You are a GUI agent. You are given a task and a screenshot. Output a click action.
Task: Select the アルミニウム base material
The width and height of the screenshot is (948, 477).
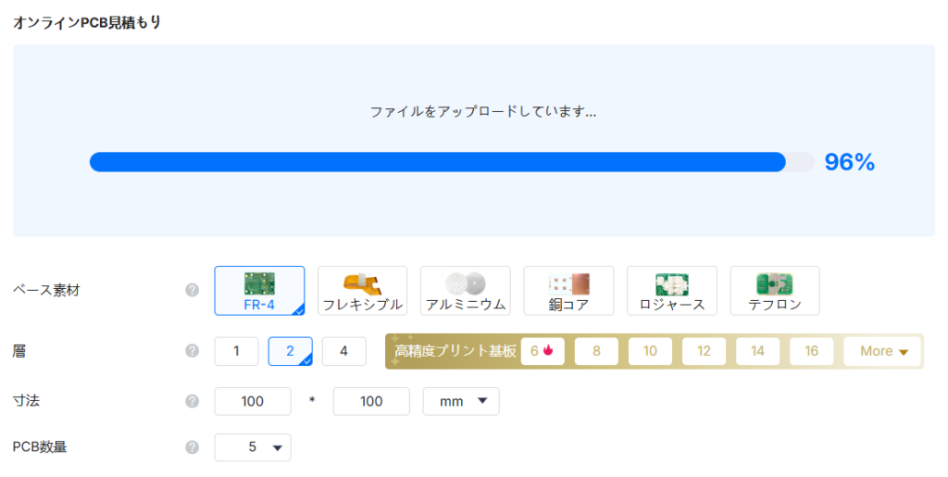point(465,291)
